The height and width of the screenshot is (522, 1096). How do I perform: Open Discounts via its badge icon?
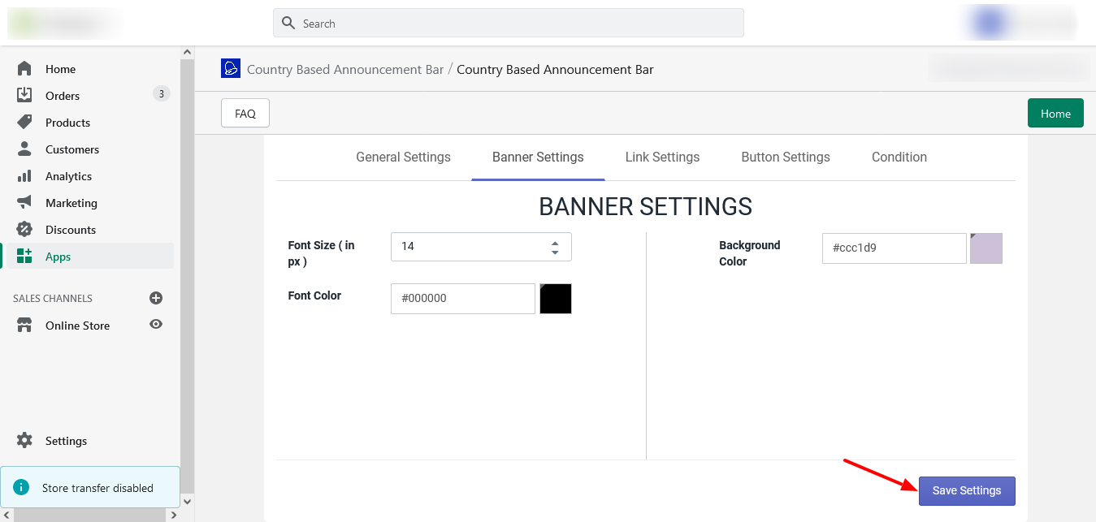coord(24,230)
